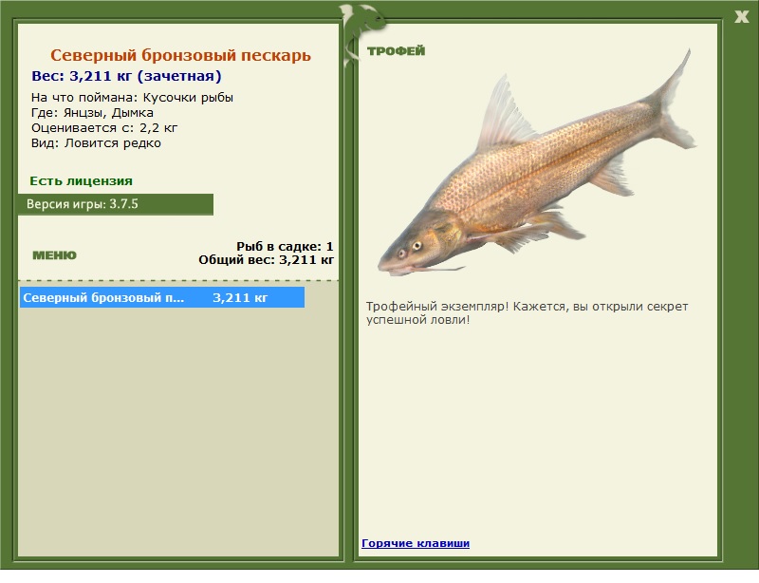This screenshot has height=583, width=759.
Task: Open the Горячие клавиши link
Action: coord(416,543)
